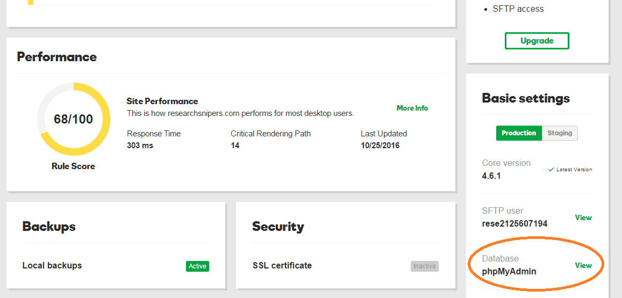Image resolution: width=622 pixels, height=298 pixels.
Task: Click the SFTP access bullet item
Action: click(x=518, y=9)
